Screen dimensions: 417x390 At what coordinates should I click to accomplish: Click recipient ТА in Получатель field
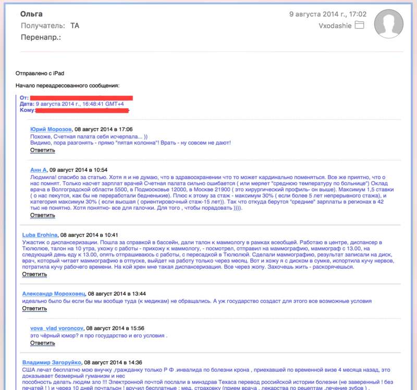75,26
